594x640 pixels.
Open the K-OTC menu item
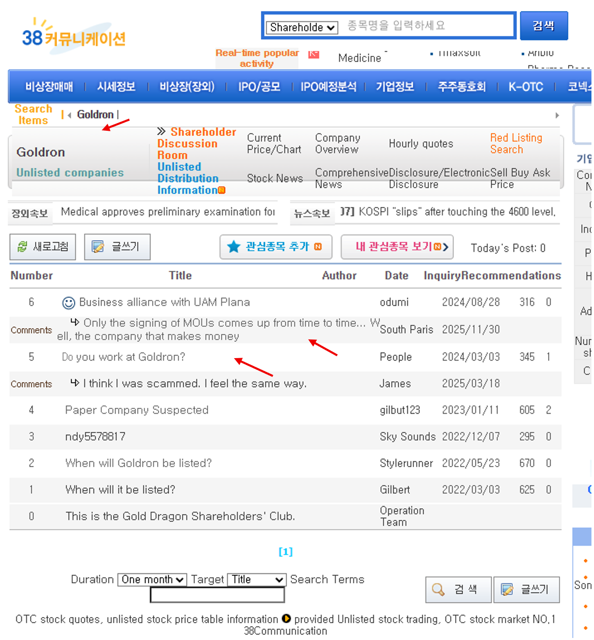[525, 87]
